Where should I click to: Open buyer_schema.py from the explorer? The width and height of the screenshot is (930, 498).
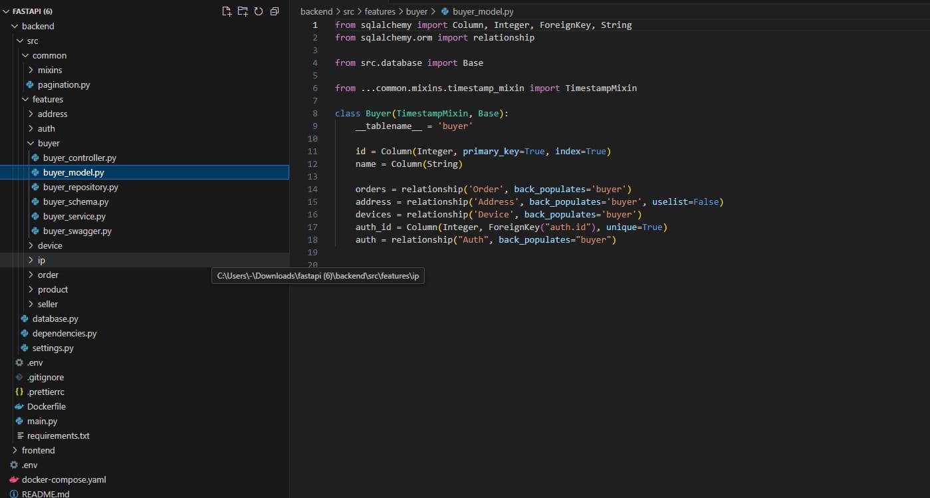pos(76,201)
